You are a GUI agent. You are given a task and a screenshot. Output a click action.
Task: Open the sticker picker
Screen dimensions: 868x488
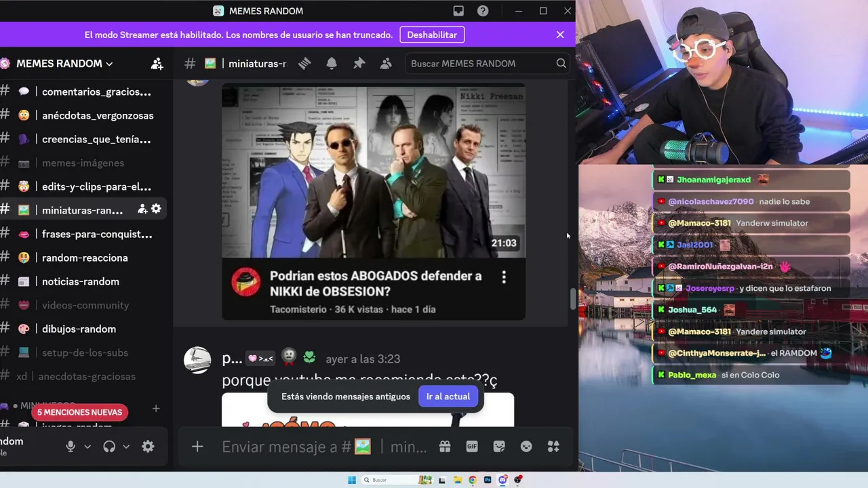(x=499, y=447)
